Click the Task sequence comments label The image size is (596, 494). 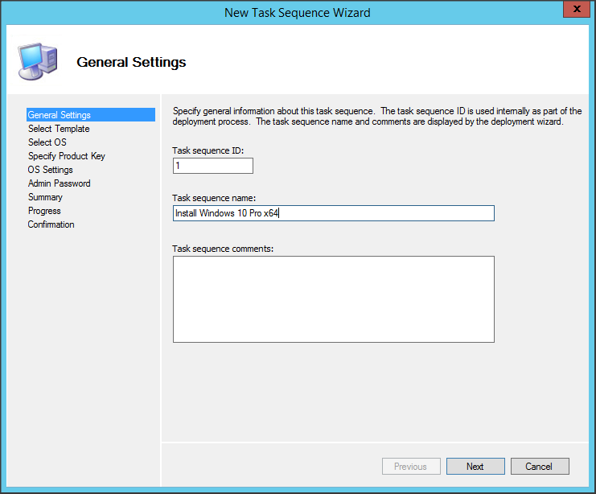click(223, 248)
